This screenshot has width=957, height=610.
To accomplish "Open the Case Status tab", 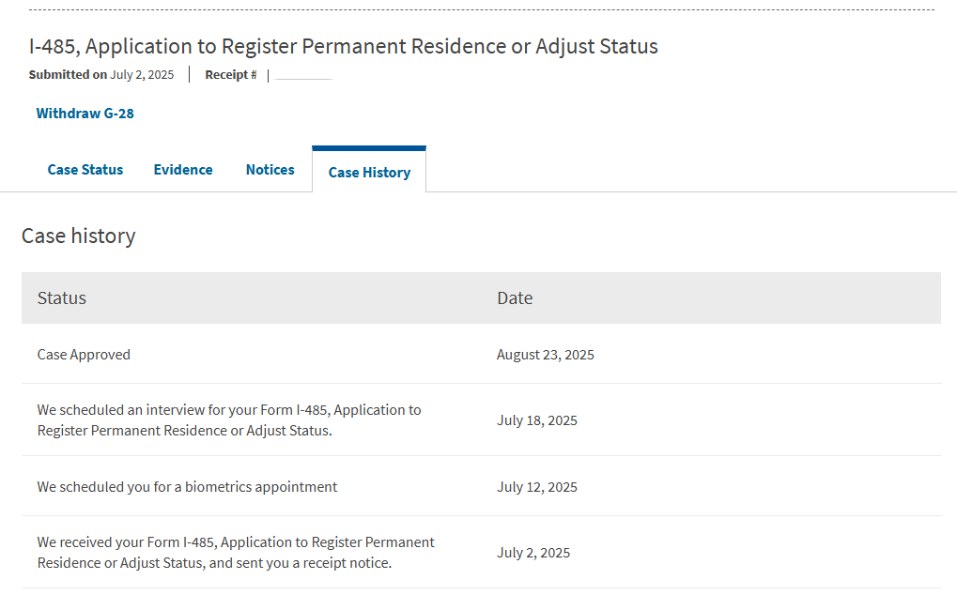I will pos(85,170).
